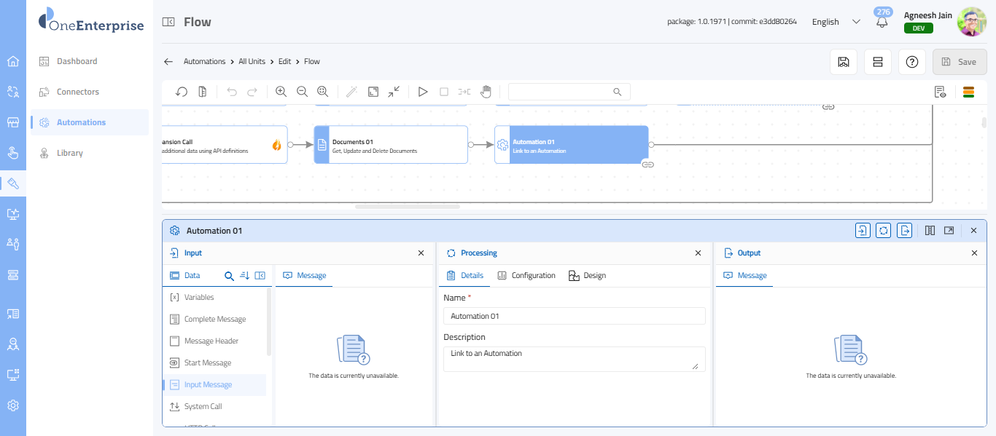
Task: Click the refresh icon in canvas toolbar
Action: click(x=182, y=92)
